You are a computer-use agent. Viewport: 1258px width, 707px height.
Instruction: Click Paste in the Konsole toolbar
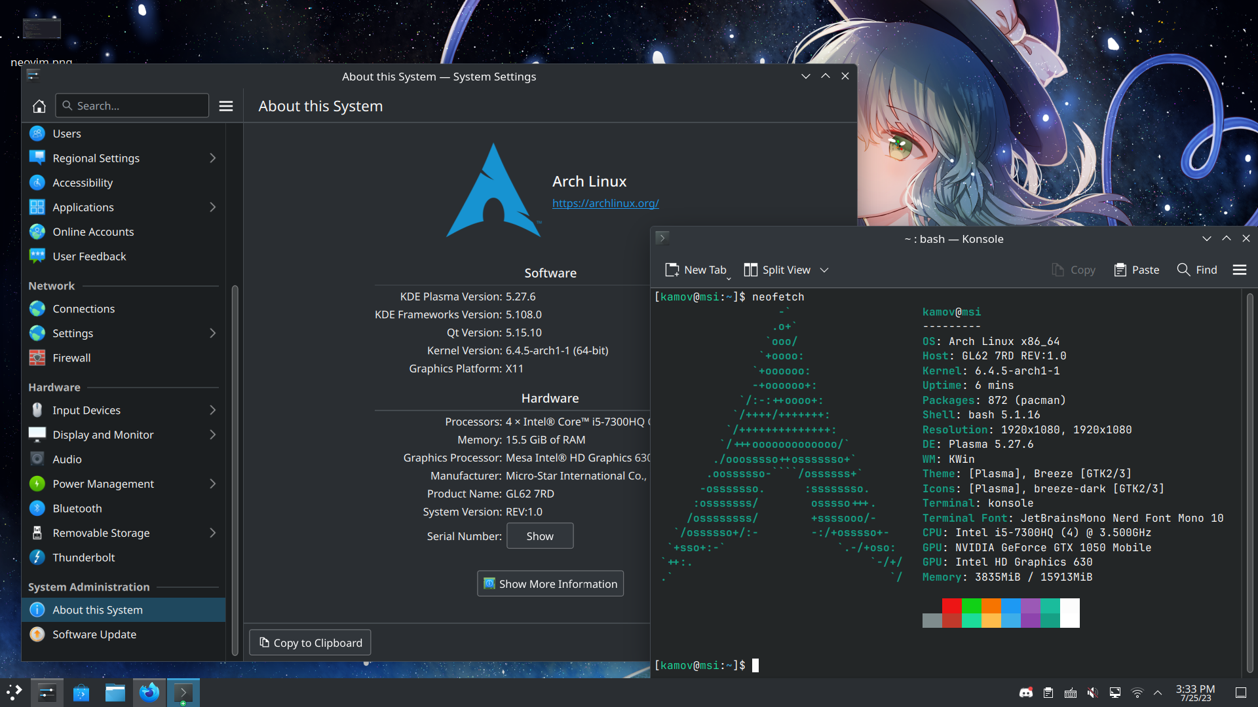1137,270
